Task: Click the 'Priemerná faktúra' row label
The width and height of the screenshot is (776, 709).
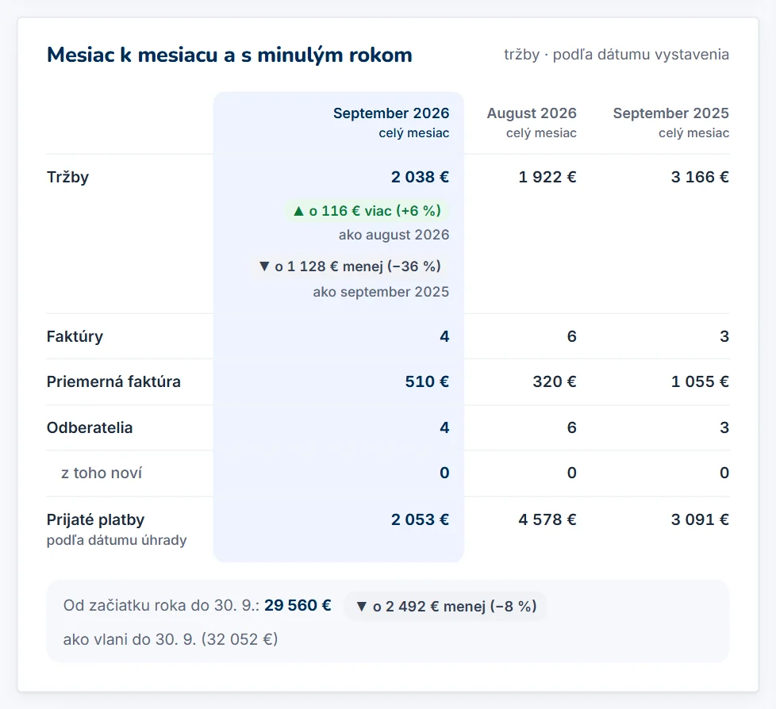Action: pyautogui.click(x=113, y=382)
